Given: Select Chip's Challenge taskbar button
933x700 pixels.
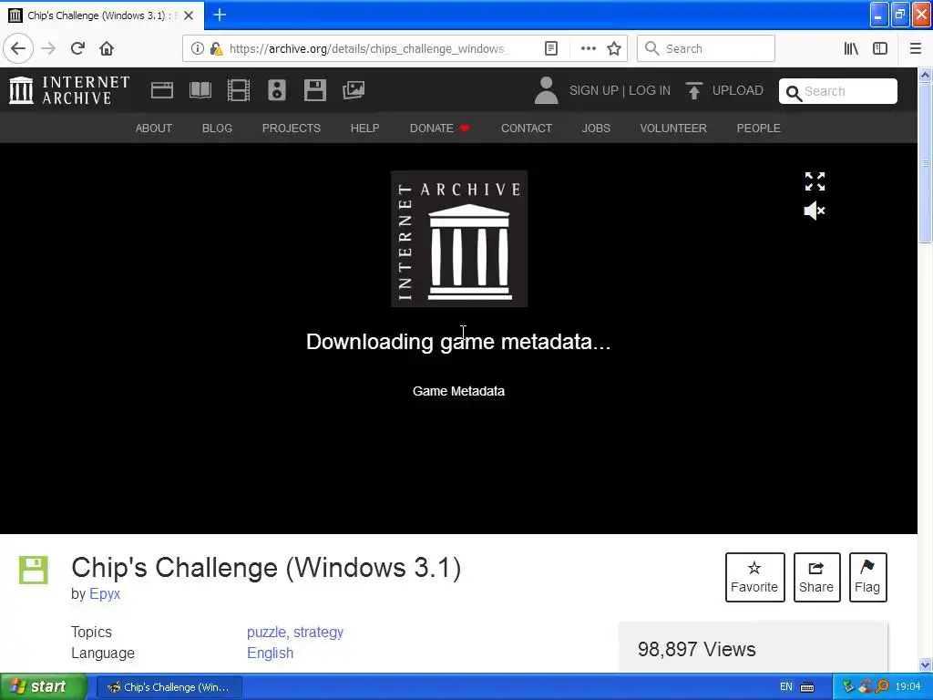Looking at the screenshot, I should click(169, 687).
